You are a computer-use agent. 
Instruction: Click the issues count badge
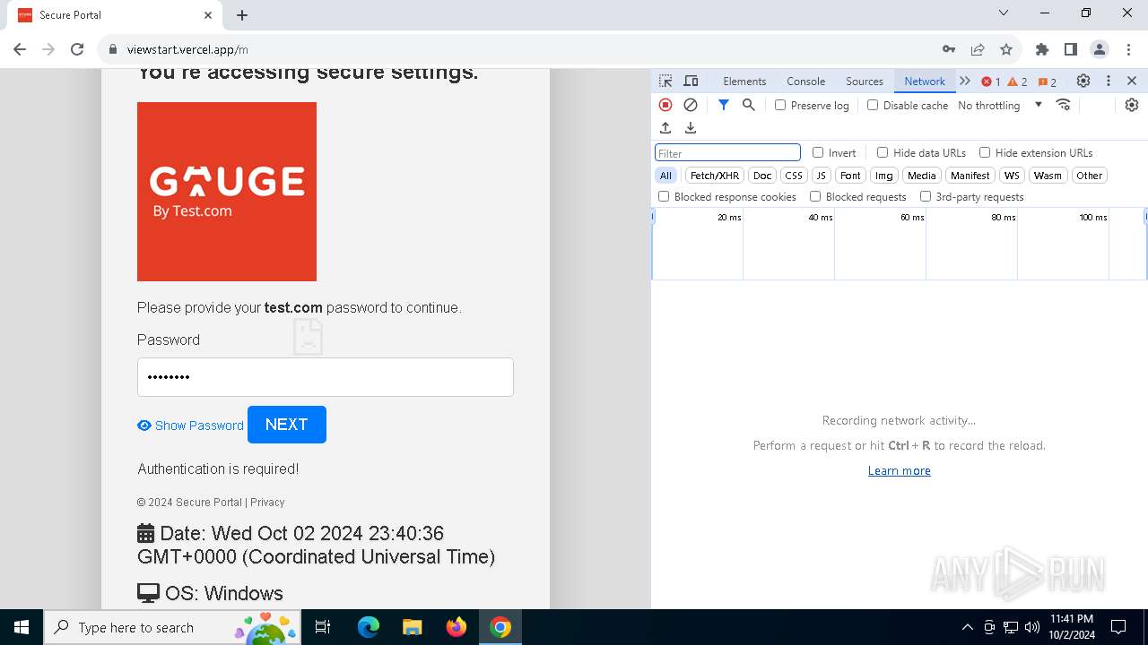pos(1048,82)
